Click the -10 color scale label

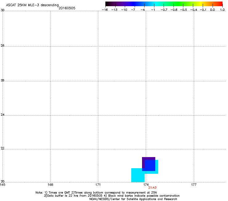[x=124, y=10]
